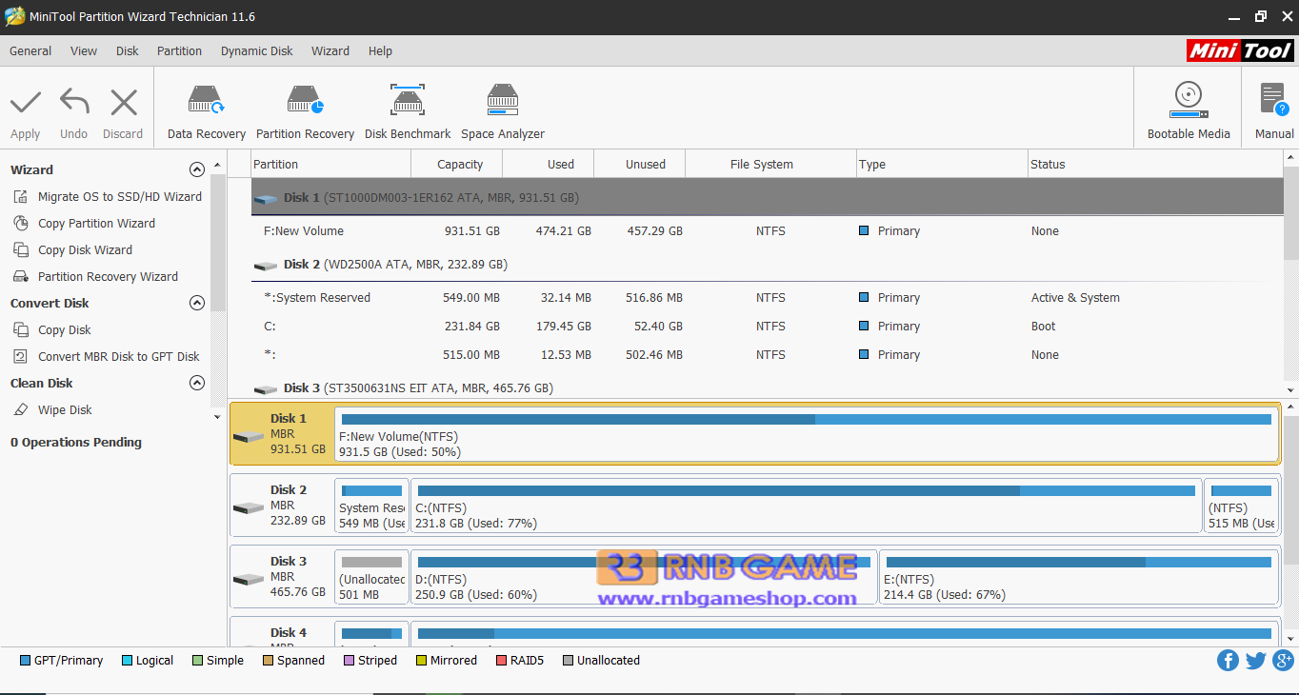
Task: Collapse the Convert Disk section
Action: [x=197, y=304]
